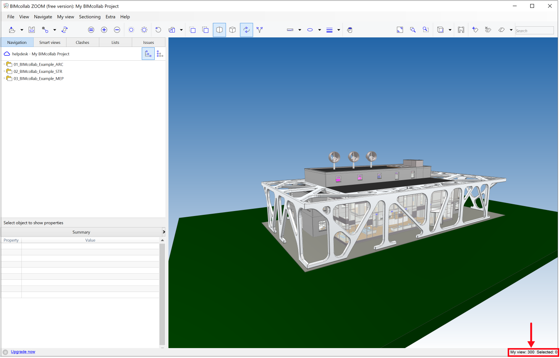Click the blue ellipse tool icon
Viewport: 560px width, 358px height.
[310, 30]
